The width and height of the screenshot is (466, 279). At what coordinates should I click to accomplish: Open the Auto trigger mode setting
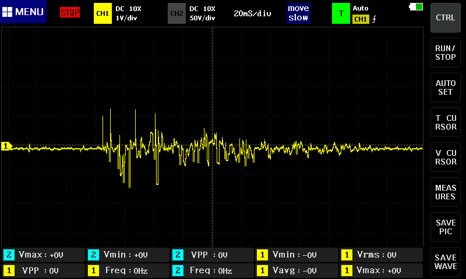(x=361, y=9)
